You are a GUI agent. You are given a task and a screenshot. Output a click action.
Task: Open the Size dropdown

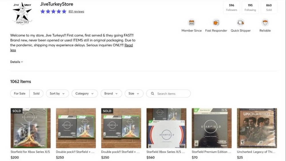(x=134, y=94)
